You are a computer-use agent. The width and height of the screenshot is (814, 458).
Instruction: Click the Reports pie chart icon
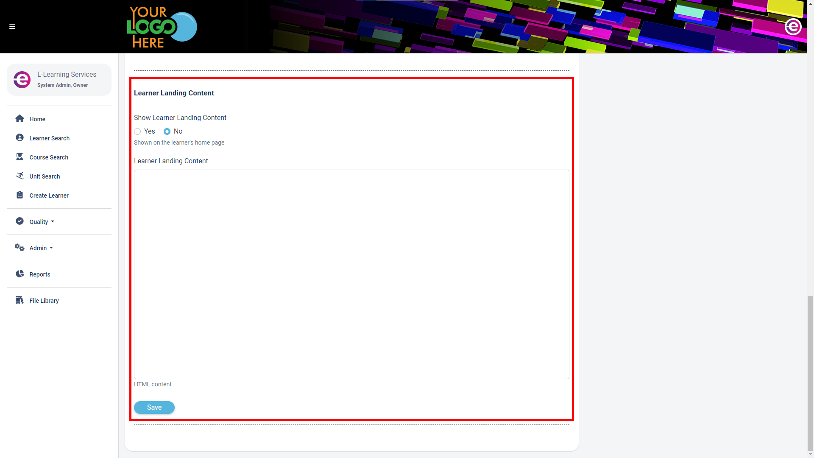click(20, 274)
